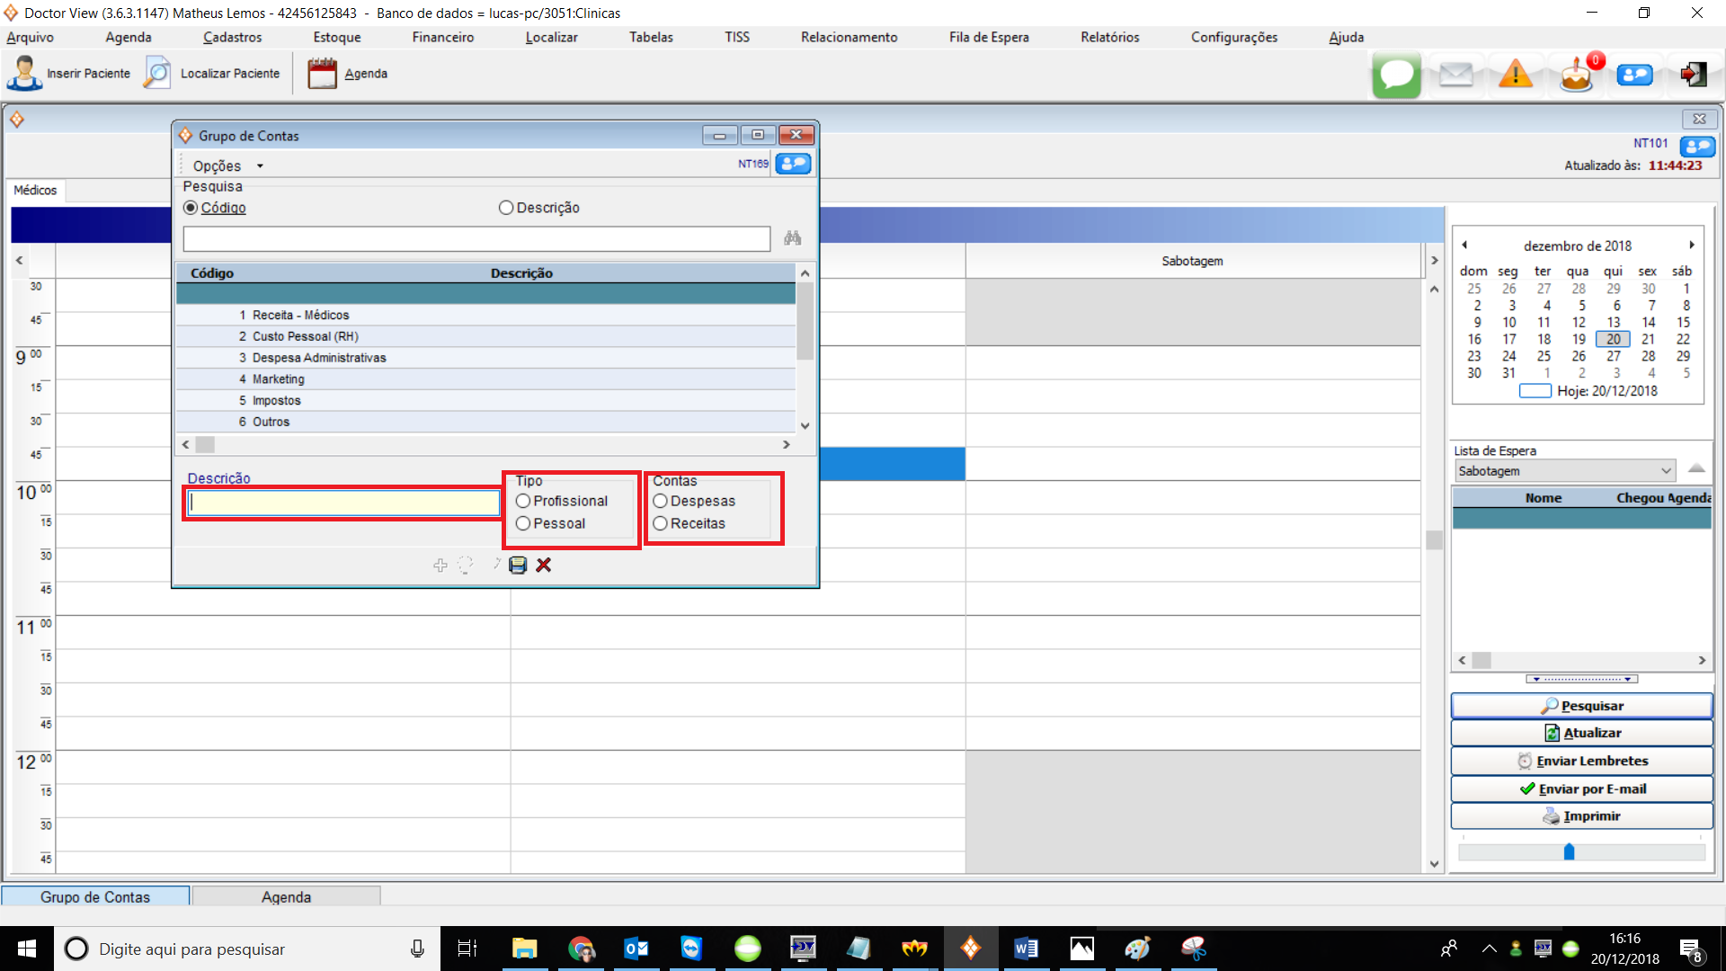Click the binoculars search icon
This screenshot has width=1726, height=971.
point(792,238)
